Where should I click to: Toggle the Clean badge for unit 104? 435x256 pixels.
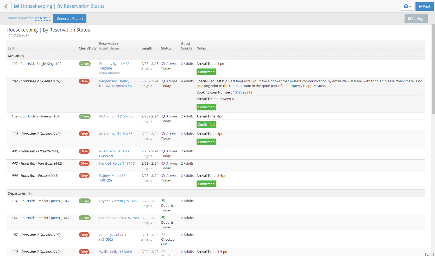point(85,201)
